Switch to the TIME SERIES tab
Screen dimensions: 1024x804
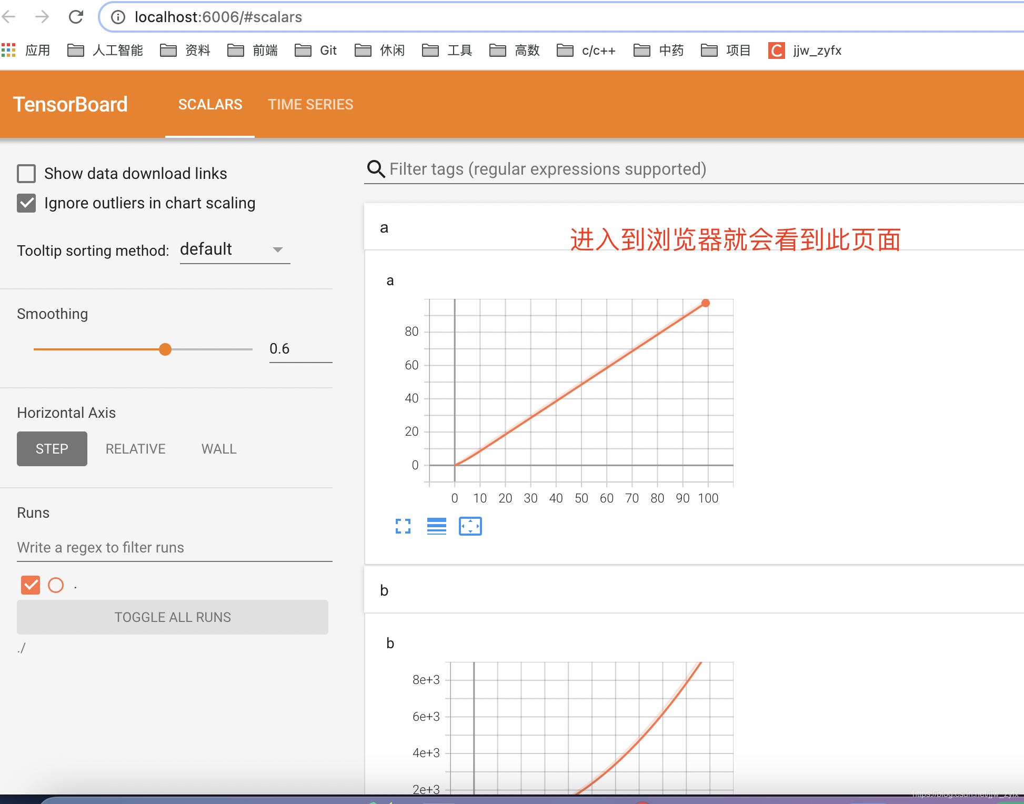pos(310,104)
